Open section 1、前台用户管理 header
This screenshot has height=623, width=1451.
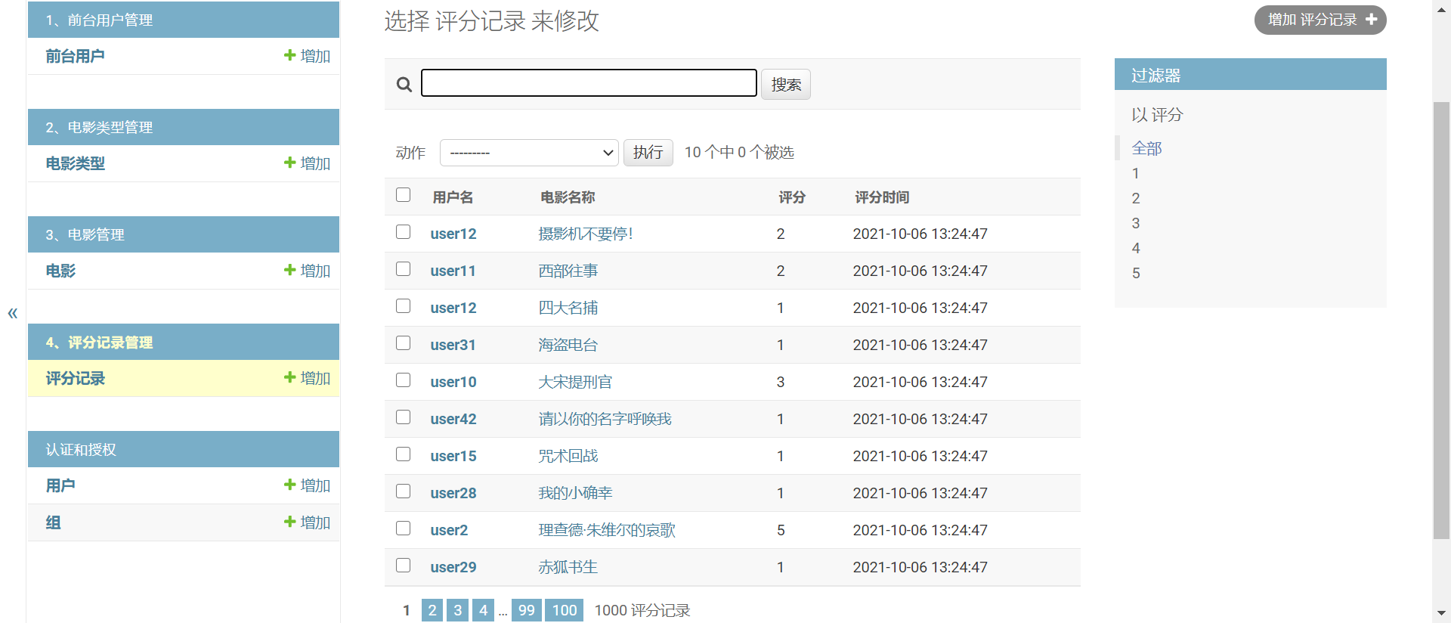[99, 20]
